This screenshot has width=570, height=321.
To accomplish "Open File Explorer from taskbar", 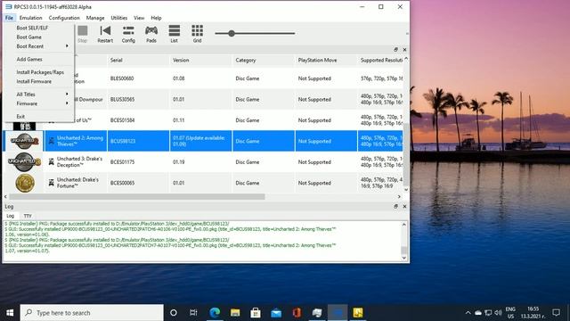I will coord(235,313).
